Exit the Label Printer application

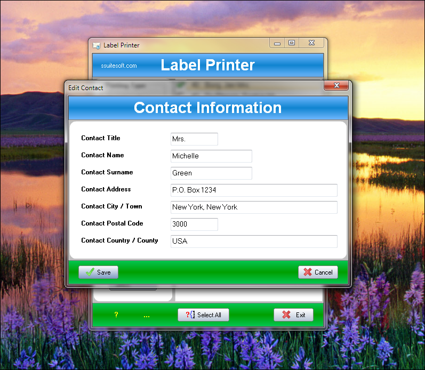(293, 315)
